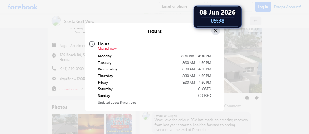Click the directions icon by 420 Beach Rd
This screenshot has width=309, height=134.
pos(54,55)
